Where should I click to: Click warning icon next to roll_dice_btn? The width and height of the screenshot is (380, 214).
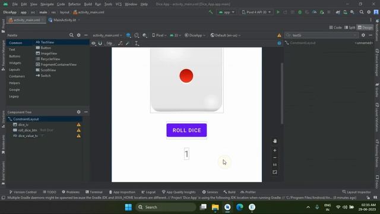[78, 130]
